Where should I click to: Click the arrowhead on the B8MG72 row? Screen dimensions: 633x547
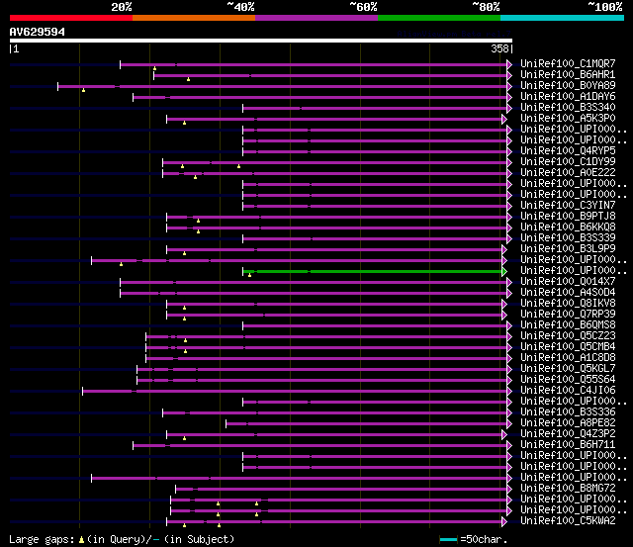(509, 489)
